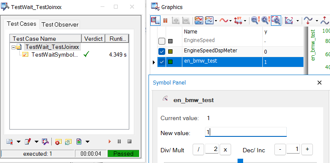Screen dimensions: 330x163
Task: Click the Div/Mult factor field showing 2
Action: pyautogui.click(x=212, y=149)
